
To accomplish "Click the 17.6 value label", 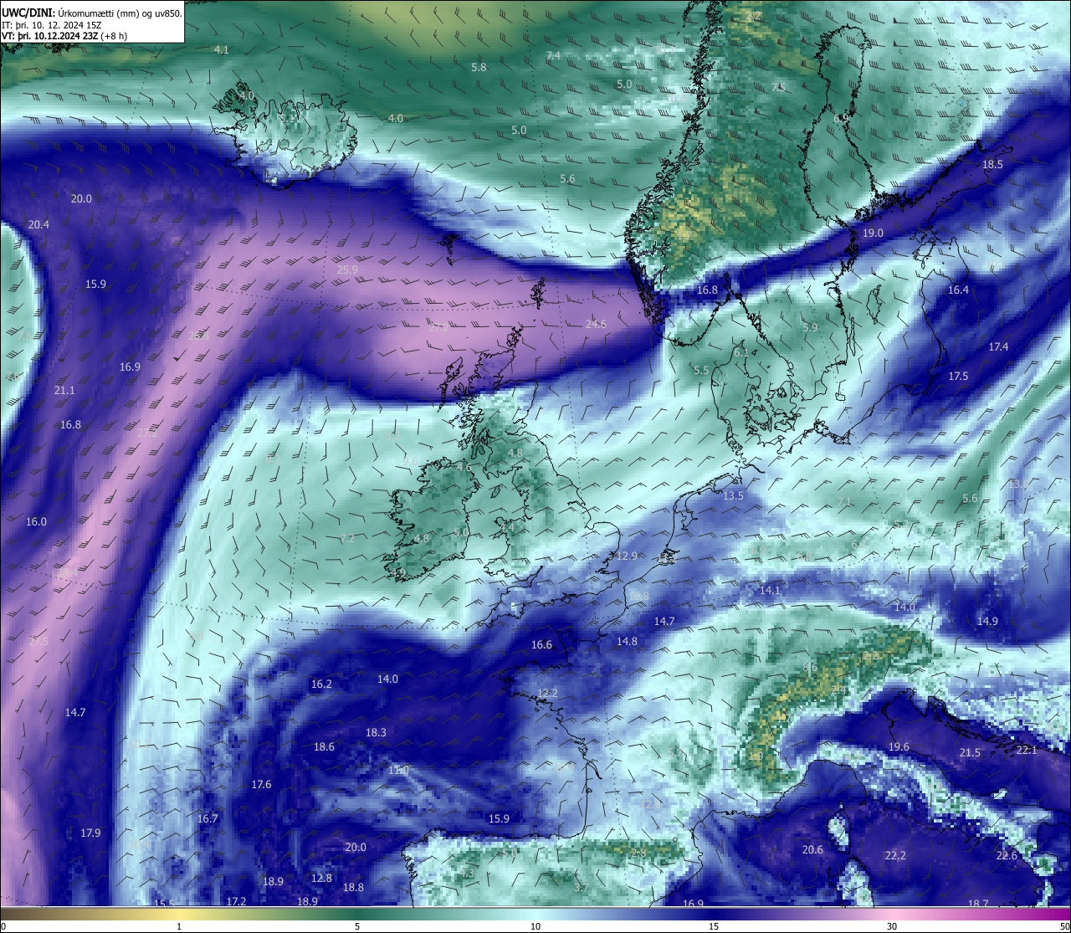I will [x=261, y=784].
